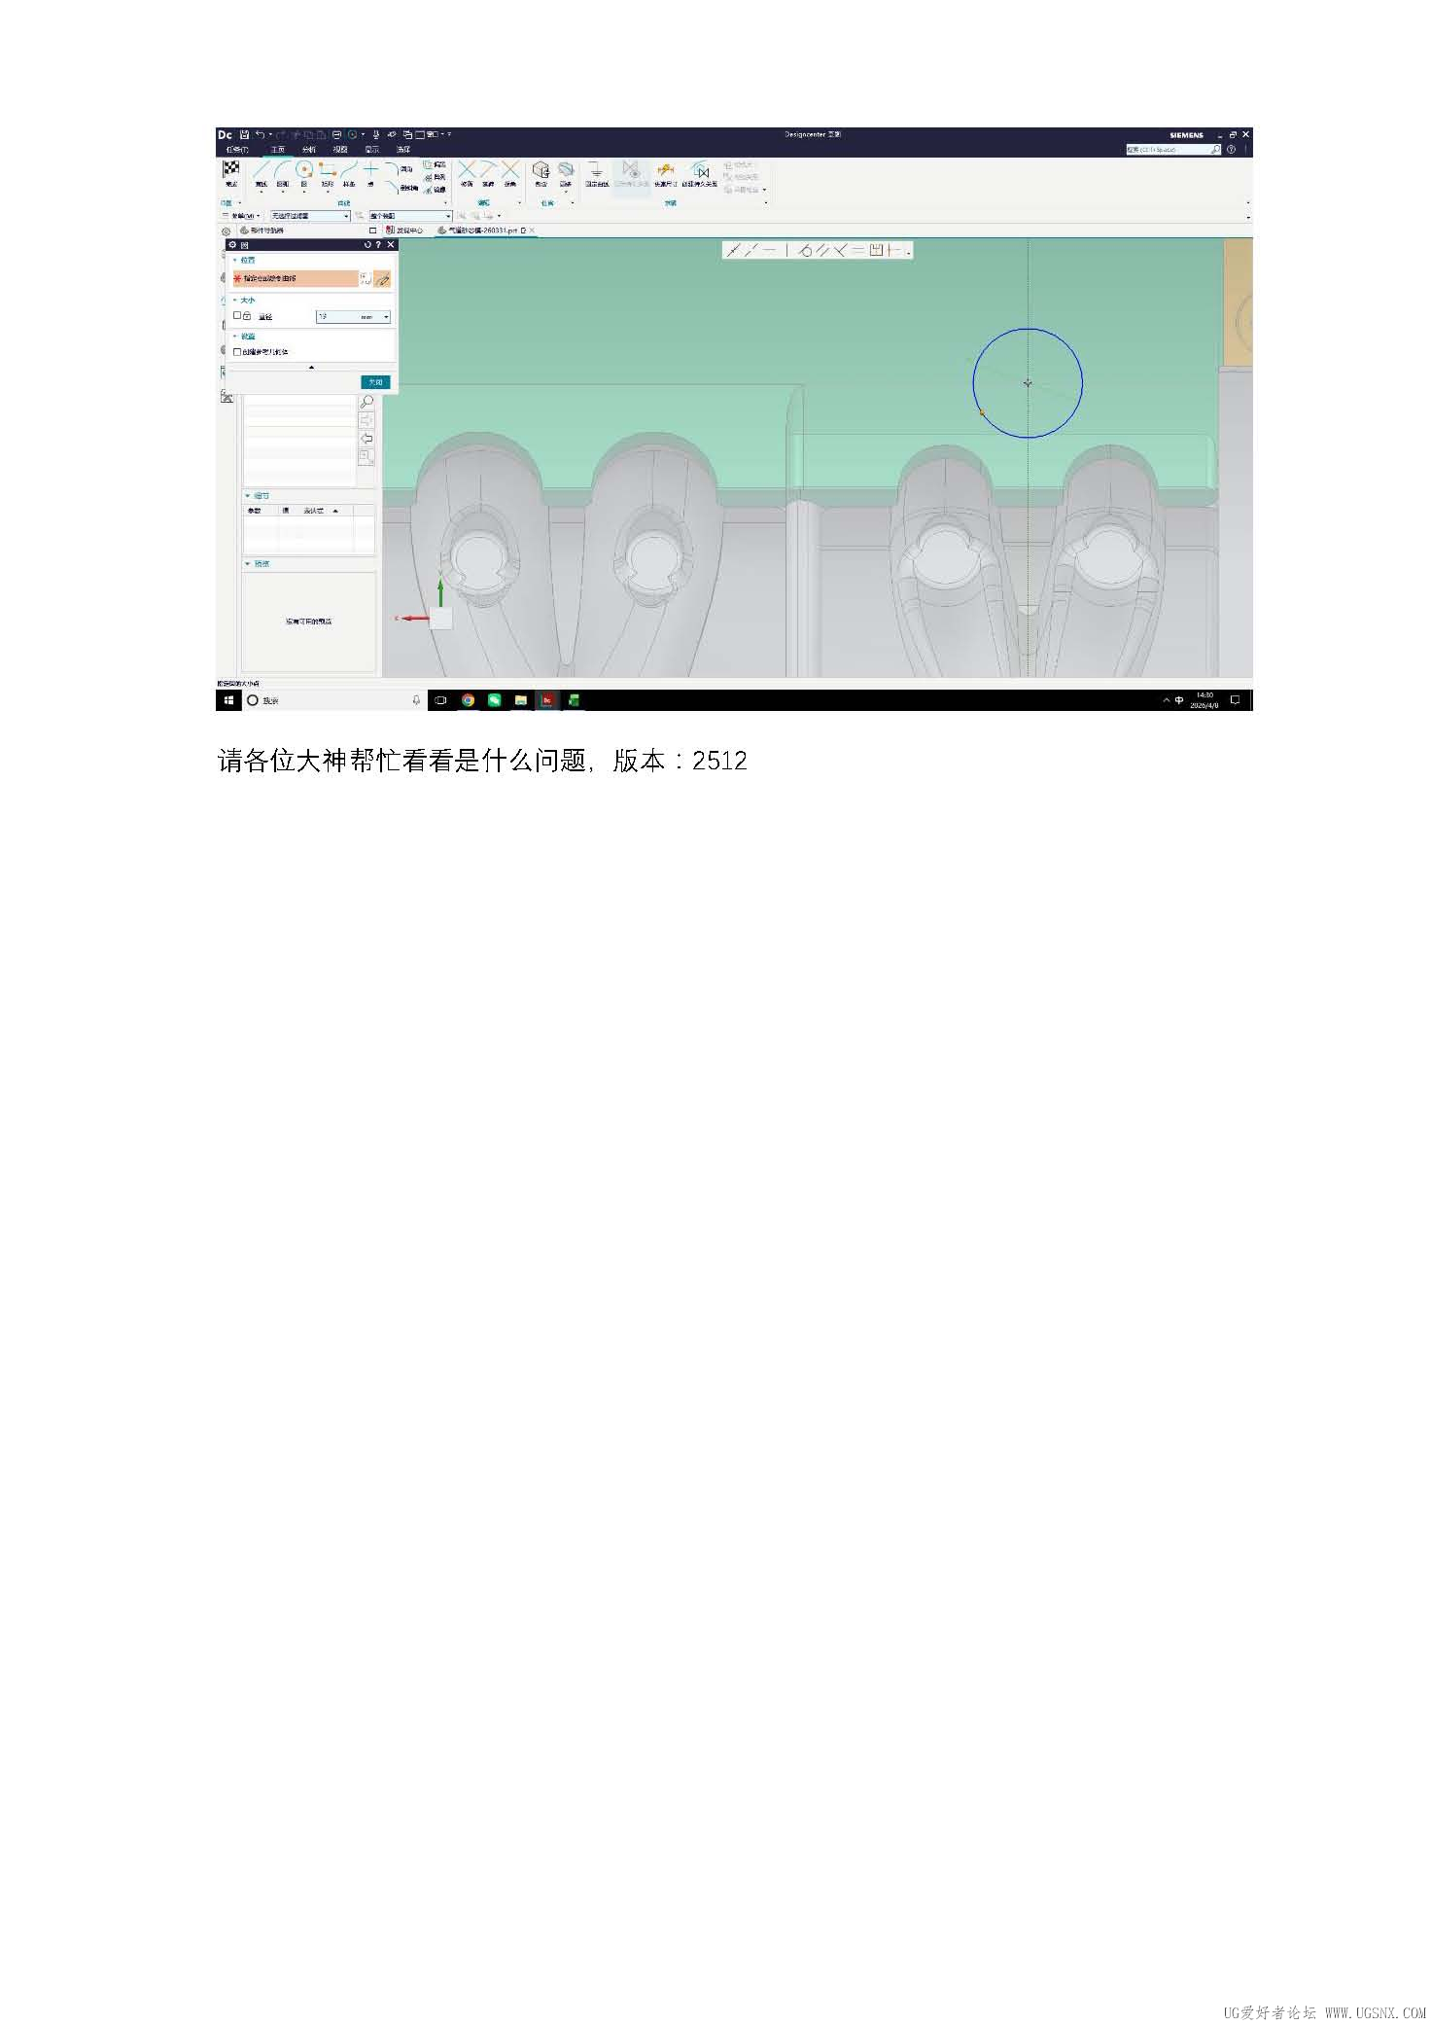This screenshot has height=2025, width=1431.
Task: Open WeChat from the taskbar
Action: (494, 700)
